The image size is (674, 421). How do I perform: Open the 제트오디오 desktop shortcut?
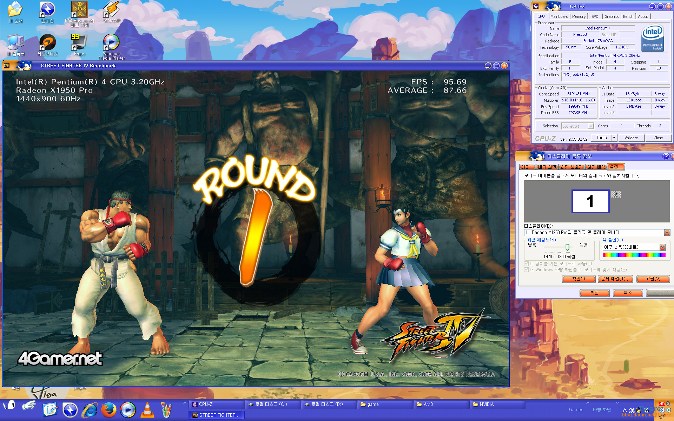47,45
